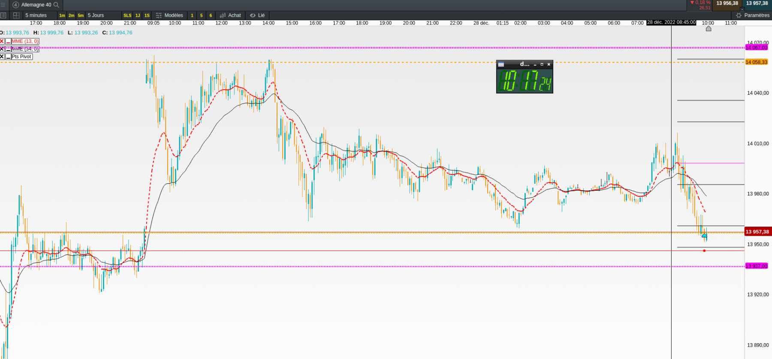772x359 pixels.
Task: Click the green digital clock display
Action: pyautogui.click(x=525, y=81)
